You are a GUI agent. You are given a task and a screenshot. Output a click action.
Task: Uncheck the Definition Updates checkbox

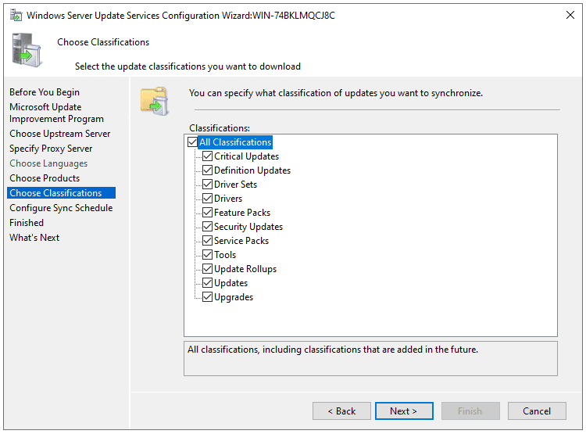(207, 170)
